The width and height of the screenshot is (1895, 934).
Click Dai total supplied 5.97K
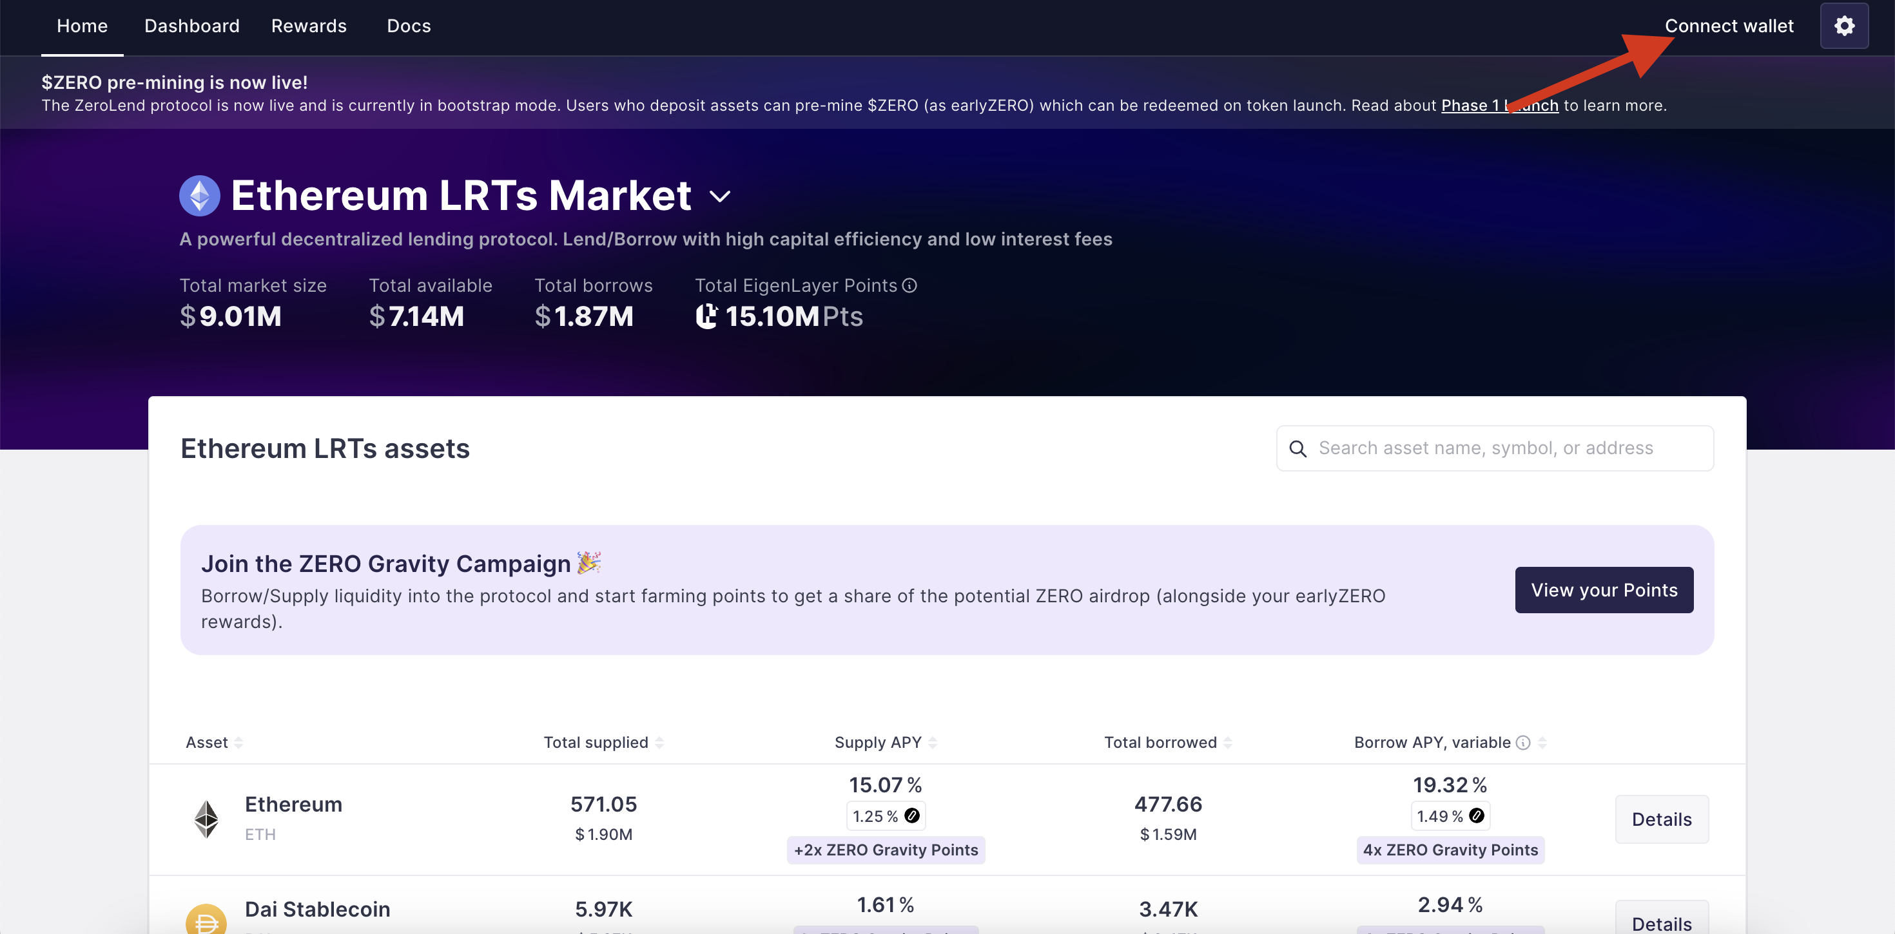point(603,909)
